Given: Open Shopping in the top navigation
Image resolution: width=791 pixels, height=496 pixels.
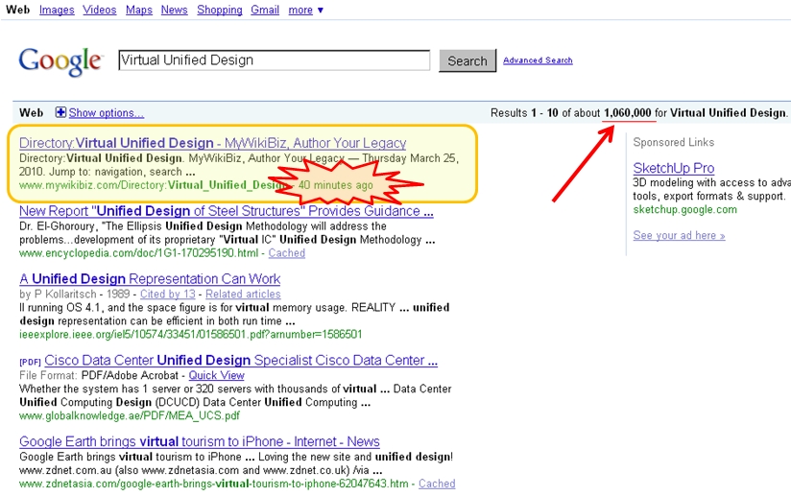Looking at the screenshot, I should pos(220,10).
